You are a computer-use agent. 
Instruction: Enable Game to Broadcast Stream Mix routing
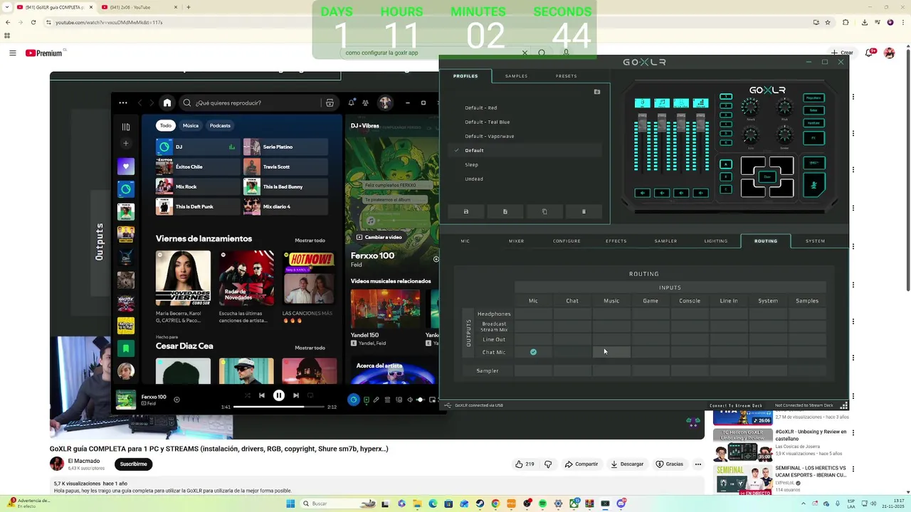tap(651, 326)
